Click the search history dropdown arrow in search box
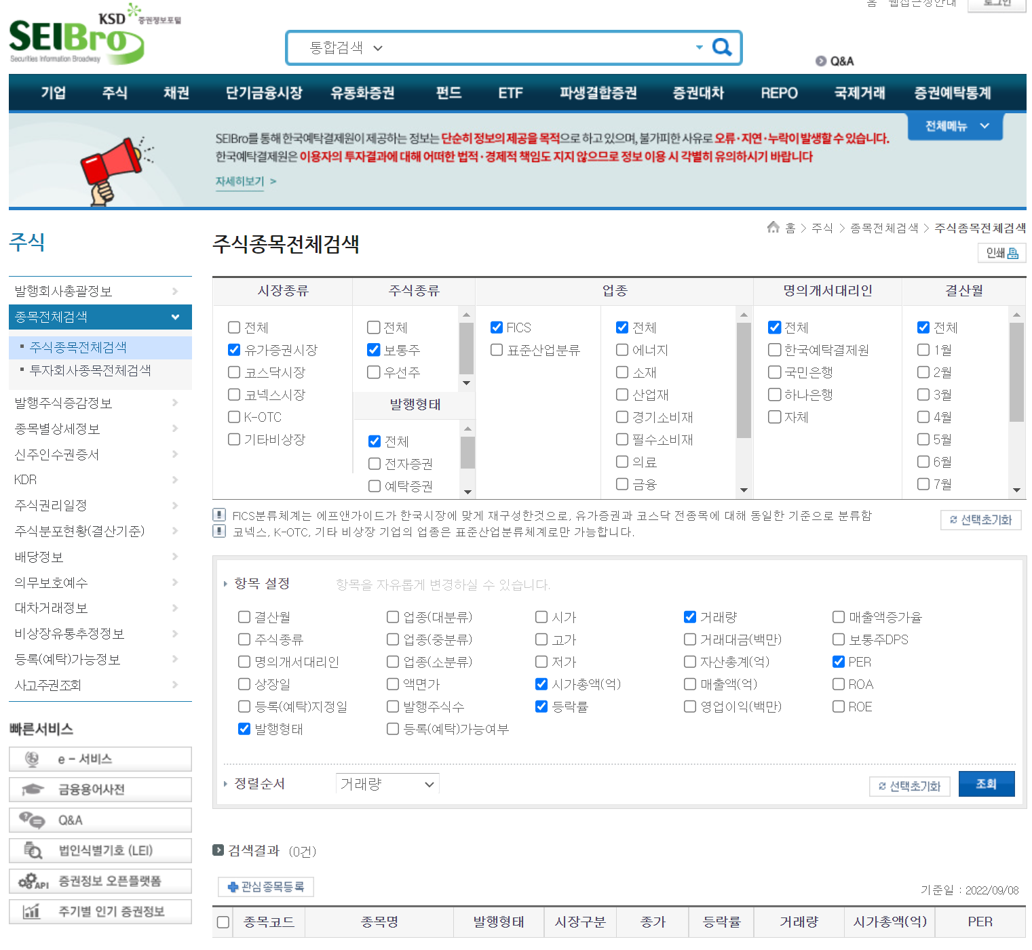Viewport: 1032px width, 950px height. tap(699, 47)
